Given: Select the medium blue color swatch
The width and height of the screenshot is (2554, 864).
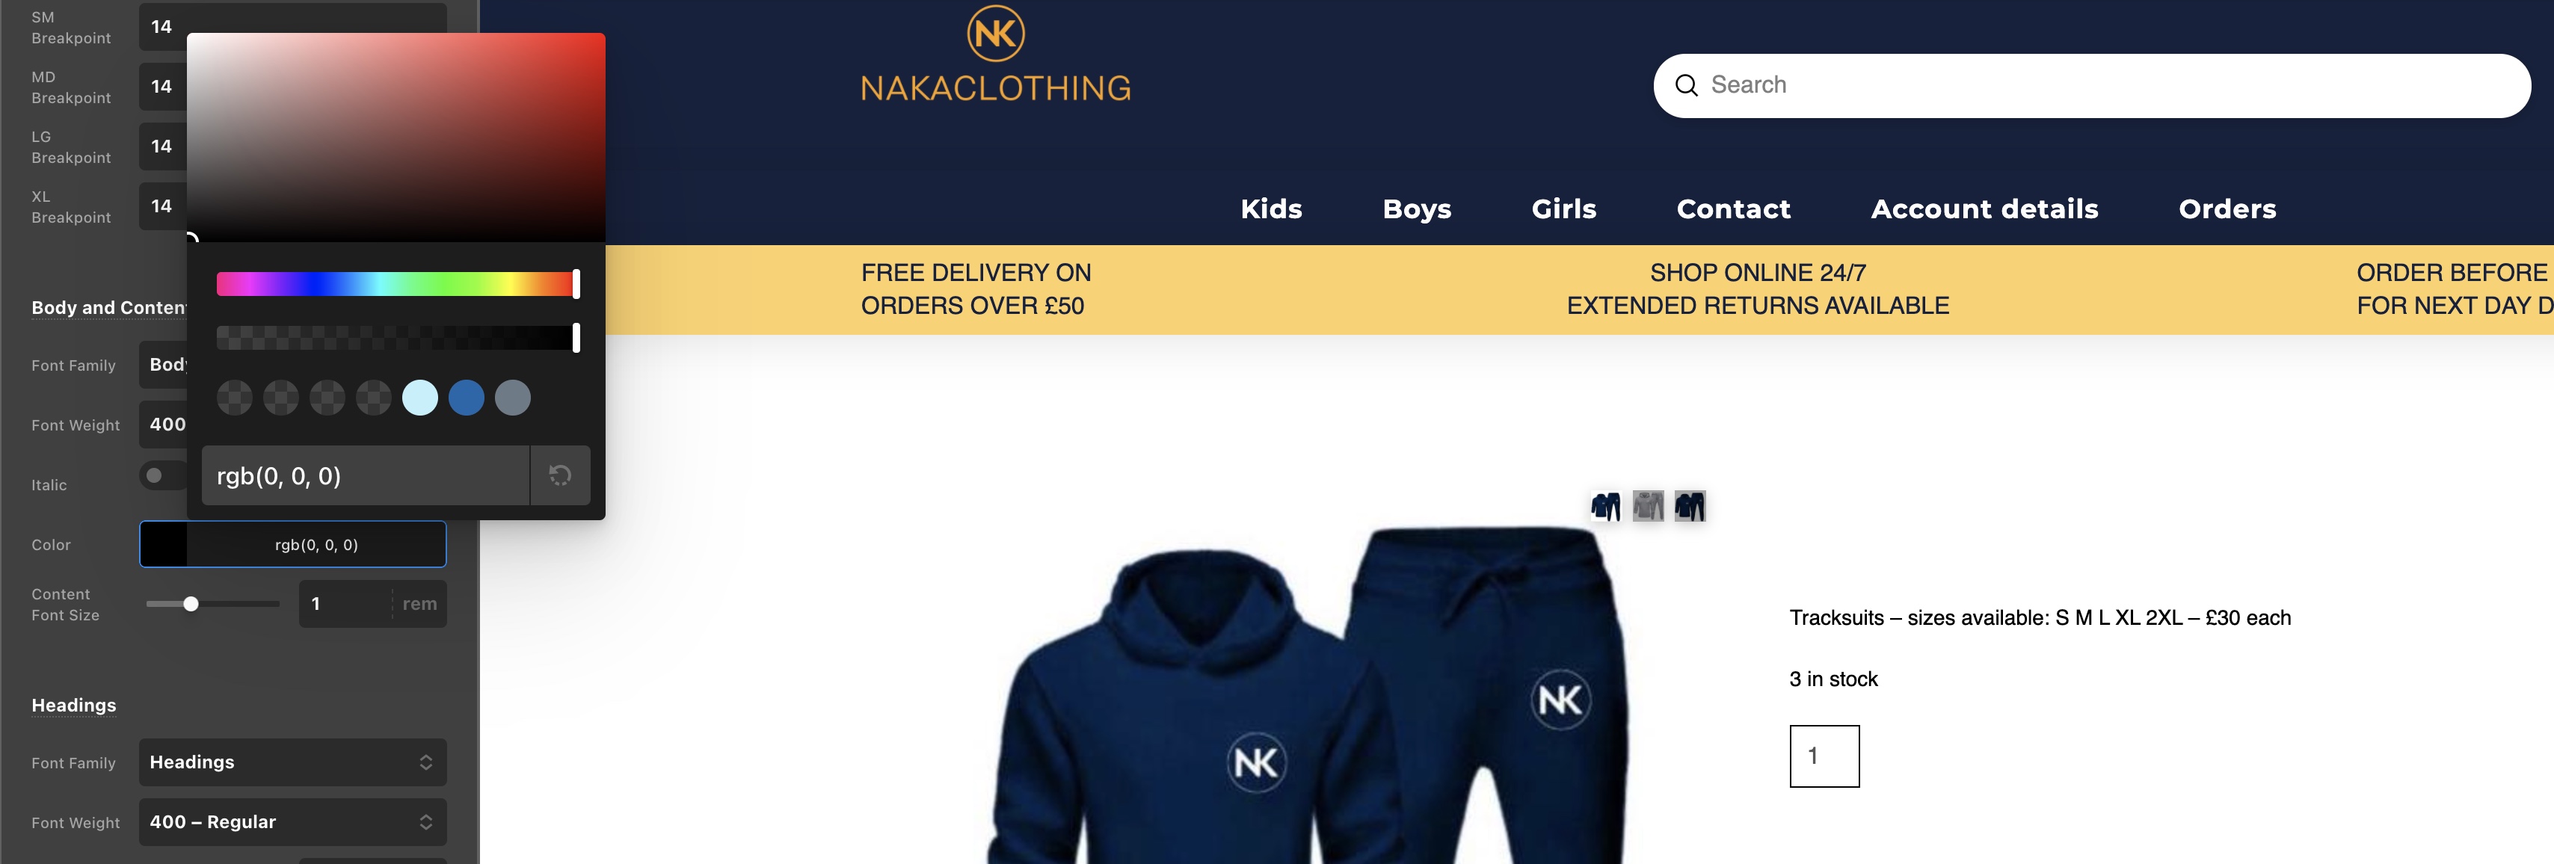Looking at the screenshot, I should click(x=466, y=398).
